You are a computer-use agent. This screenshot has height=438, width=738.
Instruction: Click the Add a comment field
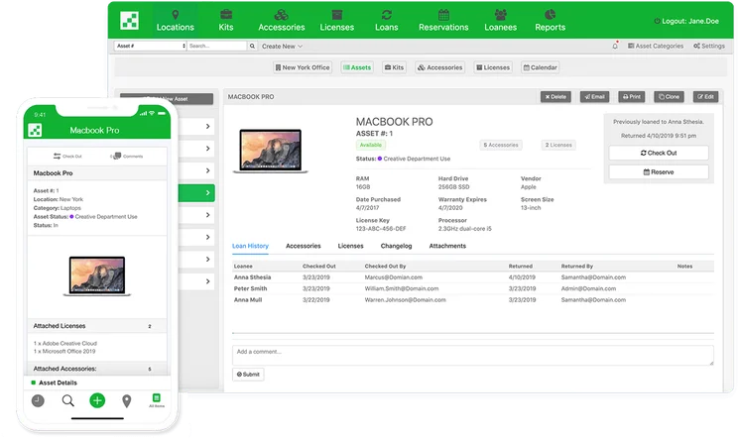(x=473, y=356)
